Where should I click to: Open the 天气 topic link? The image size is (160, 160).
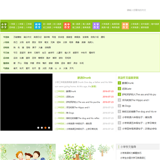[x=72, y=68]
